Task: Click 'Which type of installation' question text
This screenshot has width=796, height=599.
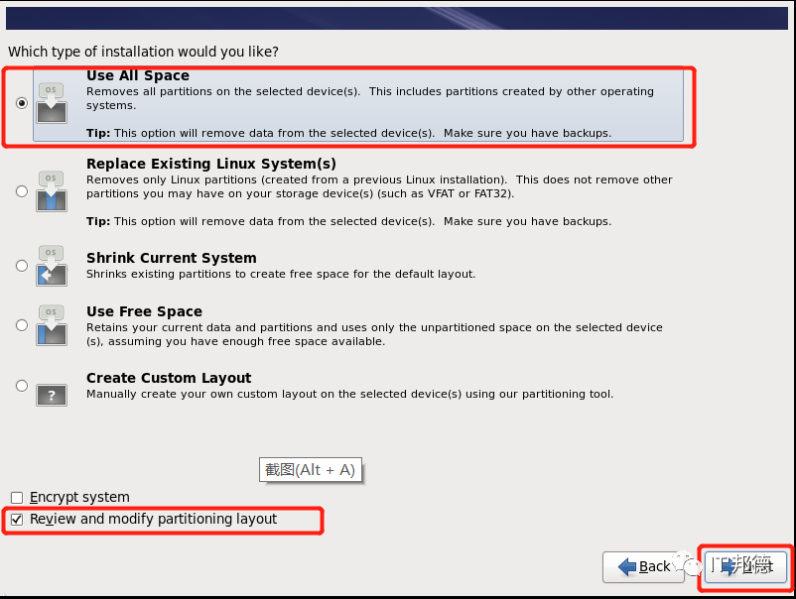Action: coord(143,52)
